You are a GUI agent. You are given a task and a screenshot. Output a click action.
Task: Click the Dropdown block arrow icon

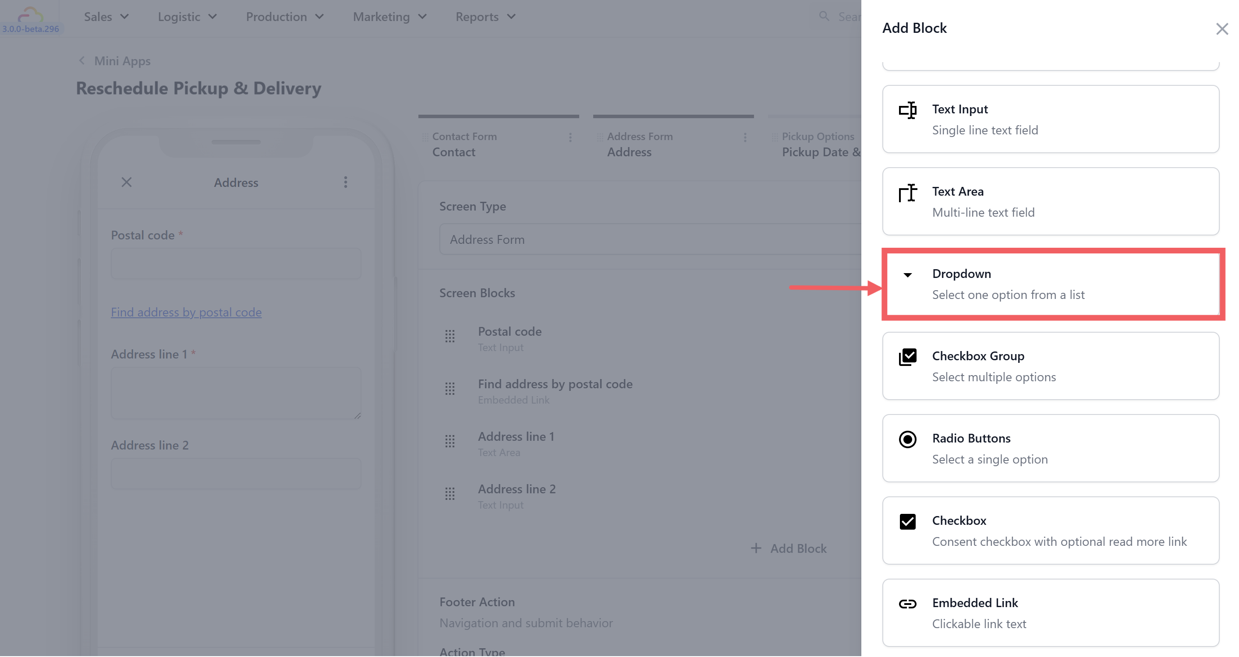point(907,275)
